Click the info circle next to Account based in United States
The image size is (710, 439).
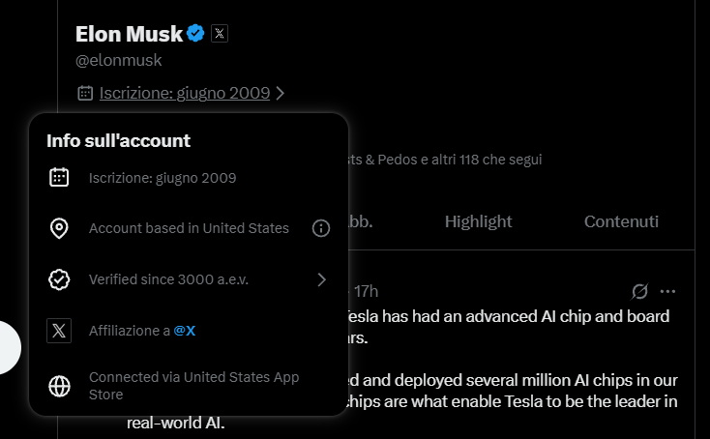(x=321, y=228)
